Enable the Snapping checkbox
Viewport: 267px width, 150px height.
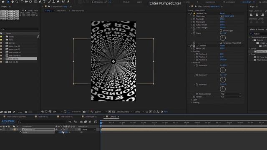pyautogui.click(x=93, y=2)
